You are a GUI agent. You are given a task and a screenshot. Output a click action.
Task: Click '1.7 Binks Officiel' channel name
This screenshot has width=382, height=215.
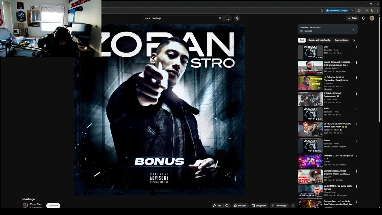click(x=331, y=99)
